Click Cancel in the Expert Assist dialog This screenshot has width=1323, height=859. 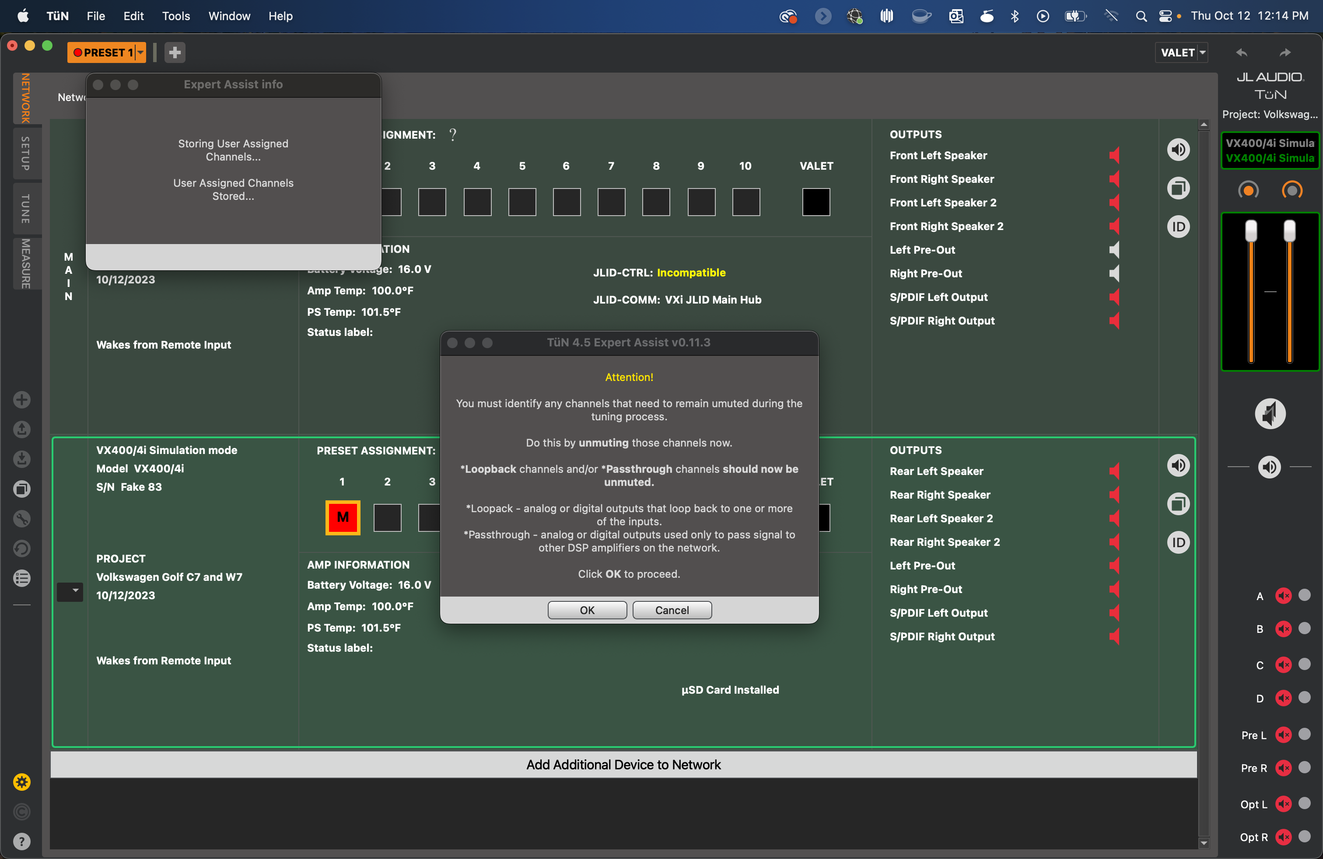tap(672, 610)
